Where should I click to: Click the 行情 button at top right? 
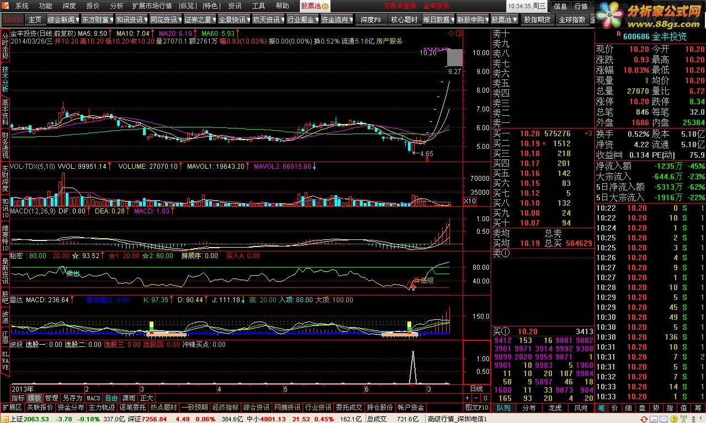[x=581, y=6]
